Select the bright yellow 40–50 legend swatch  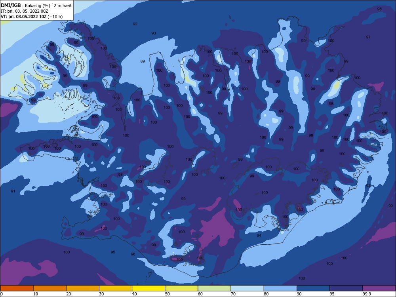click(x=148, y=288)
